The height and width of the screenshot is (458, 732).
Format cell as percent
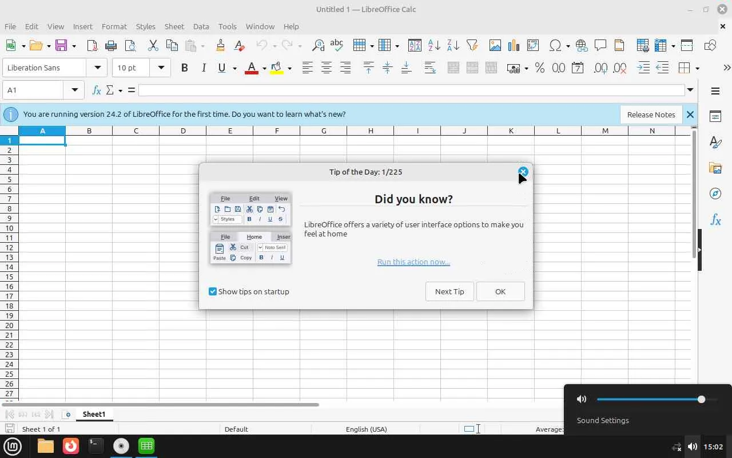point(540,68)
